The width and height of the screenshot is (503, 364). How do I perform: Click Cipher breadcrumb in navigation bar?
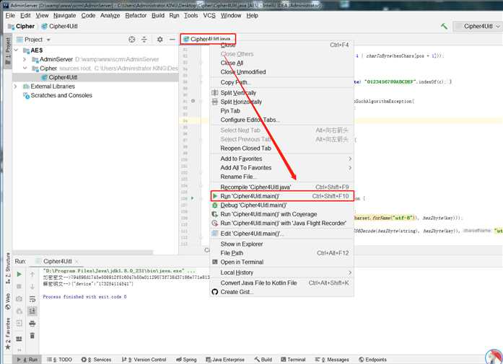21,26
